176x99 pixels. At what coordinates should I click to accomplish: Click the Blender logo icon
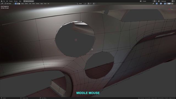click(2, 1)
